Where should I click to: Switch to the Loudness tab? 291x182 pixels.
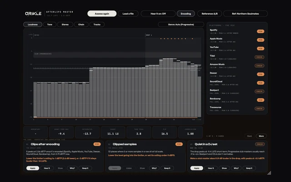pyautogui.click(x=33, y=25)
